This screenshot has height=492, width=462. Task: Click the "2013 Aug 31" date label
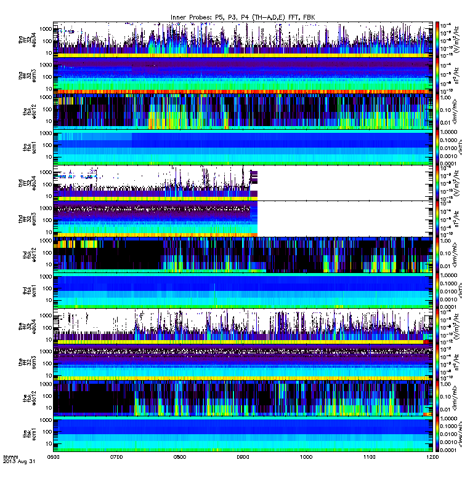click(19, 462)
